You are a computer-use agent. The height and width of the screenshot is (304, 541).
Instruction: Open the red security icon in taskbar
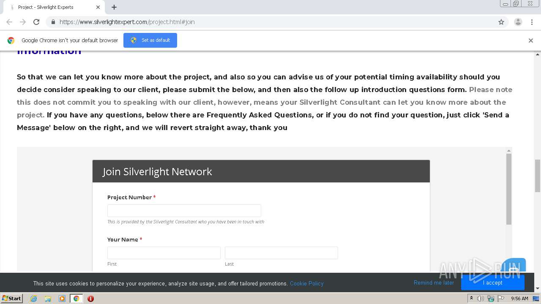tap(90, 299)
